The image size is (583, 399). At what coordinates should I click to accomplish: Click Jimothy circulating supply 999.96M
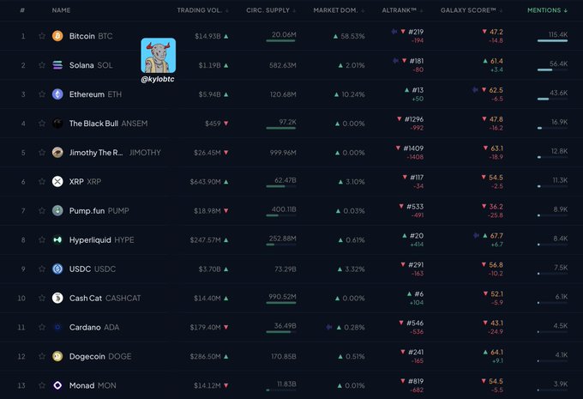coord(283,153)
